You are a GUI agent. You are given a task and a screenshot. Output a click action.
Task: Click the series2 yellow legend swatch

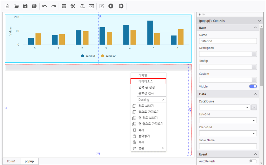pos(103,56)
